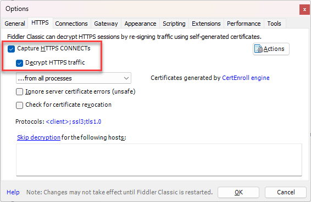Confirm with the OK button
311x202 pixels.
click(x=238, y=192)
